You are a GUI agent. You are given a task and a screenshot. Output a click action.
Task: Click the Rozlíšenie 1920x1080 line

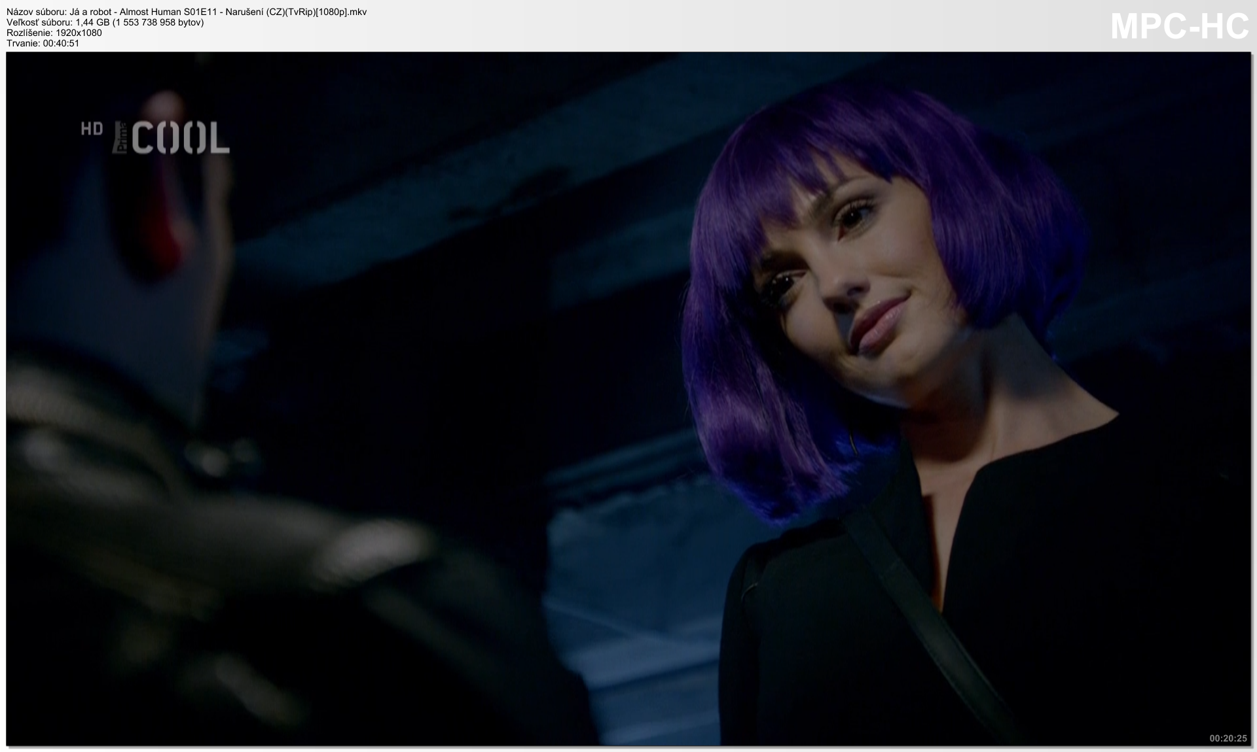click(x=54, y=33)
